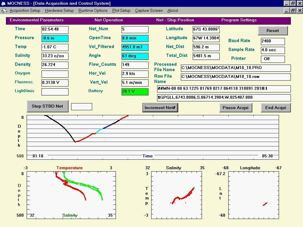Click the Reset button
This screenshot has height=227, width=303.
tap(273, 31)
